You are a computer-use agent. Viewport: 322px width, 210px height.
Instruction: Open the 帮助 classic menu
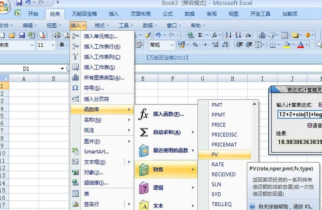point(198,26)
